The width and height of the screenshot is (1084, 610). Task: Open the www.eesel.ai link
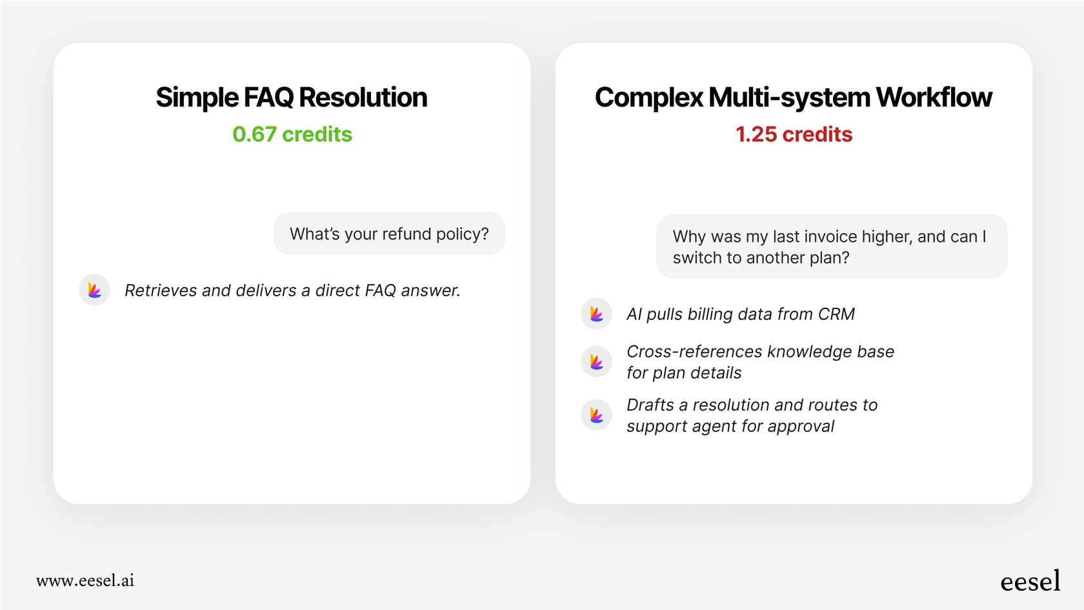tap(85, 580)
